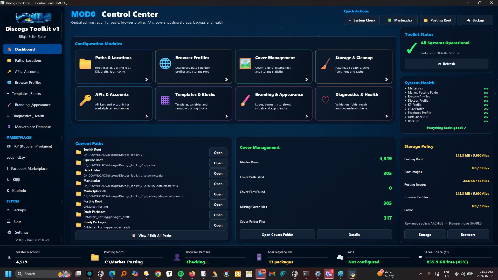Click the Windows taskbar Search box

coord(43,274)
